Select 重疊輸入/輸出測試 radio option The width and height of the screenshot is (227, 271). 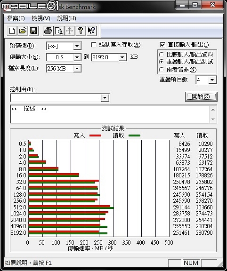(x=161, y=62)
